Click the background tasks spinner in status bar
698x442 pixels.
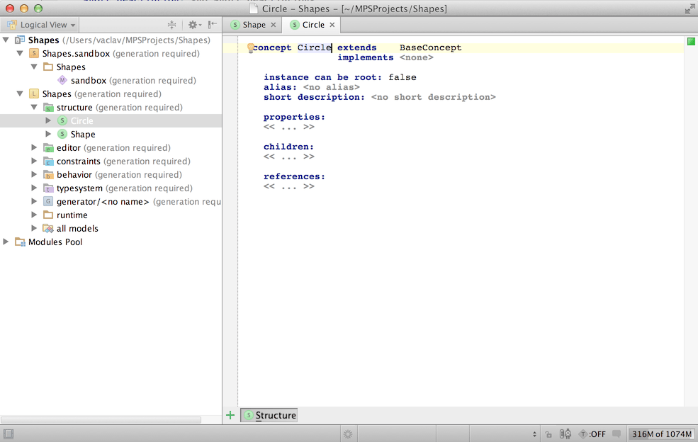click(x=347, y=434)
